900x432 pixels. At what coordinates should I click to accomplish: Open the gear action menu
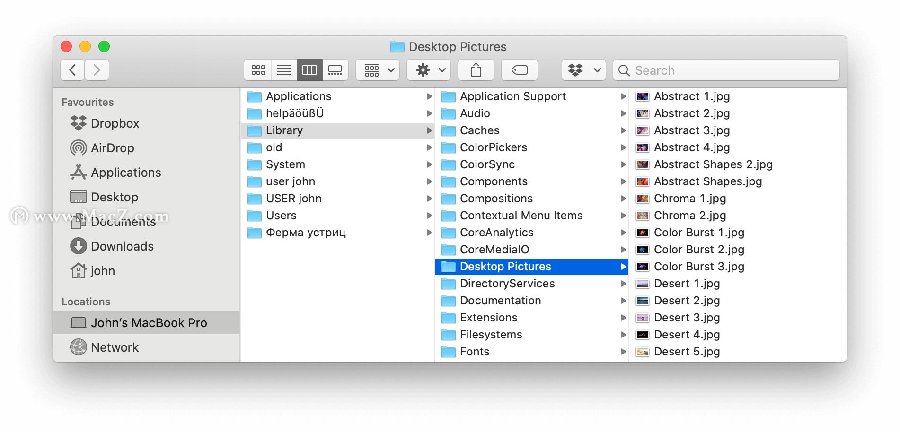tap(429, 70)
